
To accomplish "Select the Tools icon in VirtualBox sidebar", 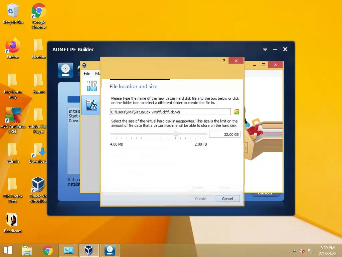I will click(92, 86).
